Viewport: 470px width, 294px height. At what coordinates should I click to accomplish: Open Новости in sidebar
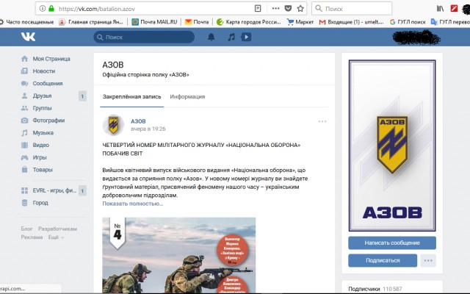click(x=38, y=71)
